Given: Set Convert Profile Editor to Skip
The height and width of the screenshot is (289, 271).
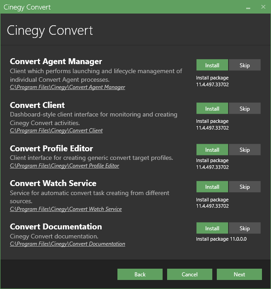Looking at the screenshot, I should point(245,149).
